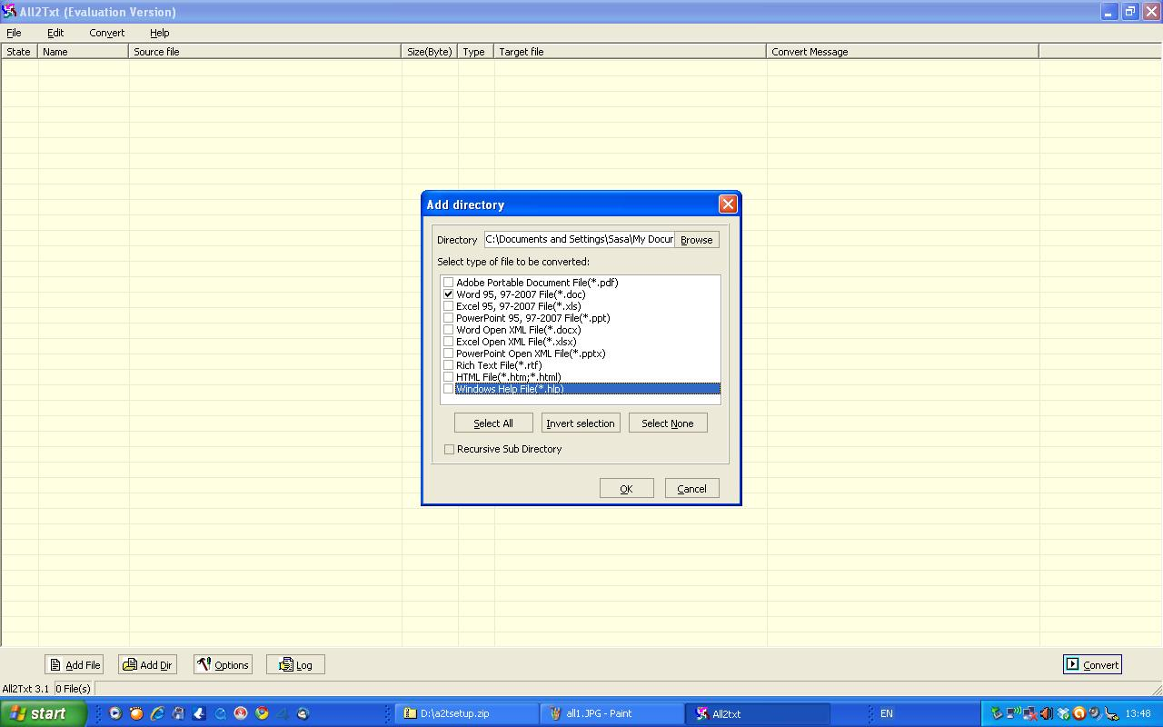This screenshot has height=727, width=1163.
Task: Sort by the Type column header
Action: [476, 52]
